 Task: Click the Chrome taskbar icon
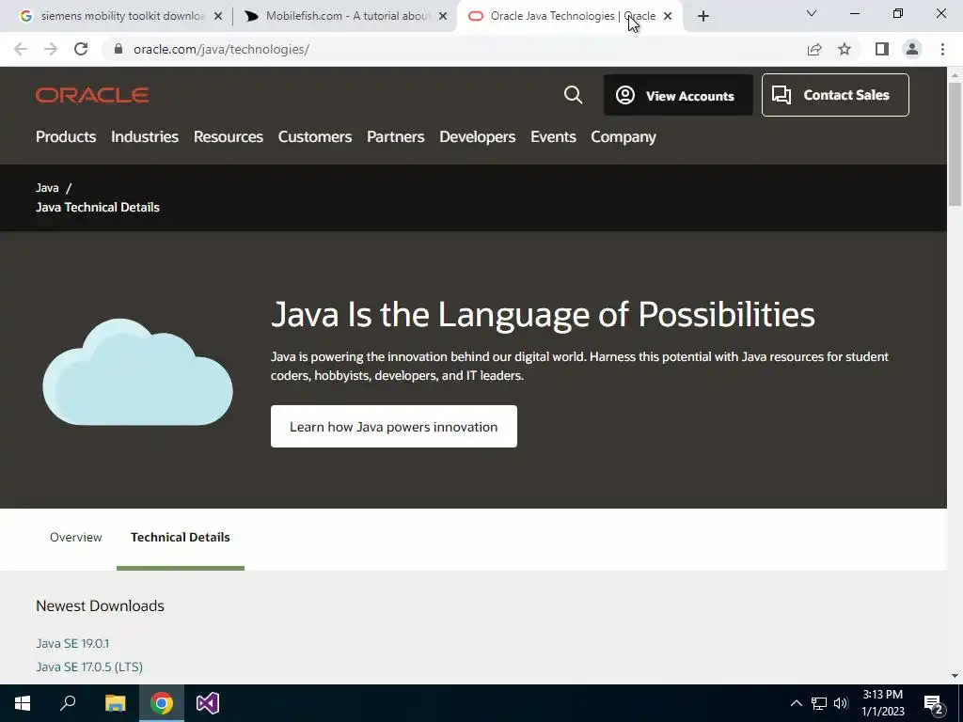point(162,703)
